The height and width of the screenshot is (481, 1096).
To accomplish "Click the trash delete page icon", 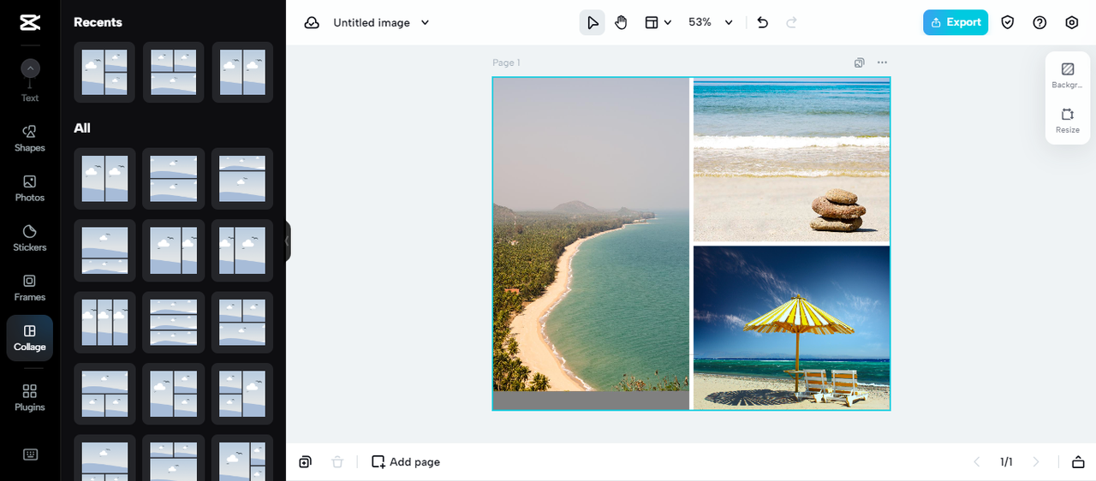I will (x=337, y=462).
